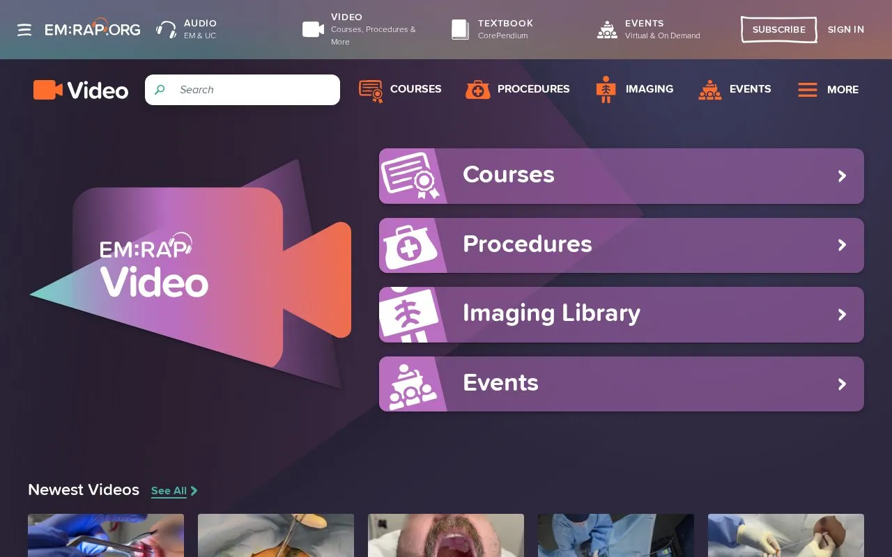The image size is (892, 557).
Task: Click the orange Events group nav icon
Action: [709, 89]
